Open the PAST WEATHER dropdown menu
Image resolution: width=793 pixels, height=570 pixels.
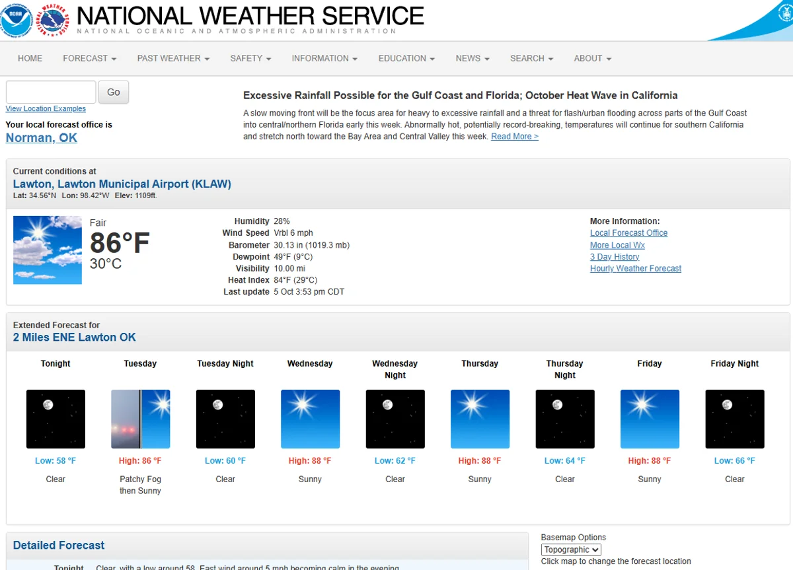pos(173,58)
